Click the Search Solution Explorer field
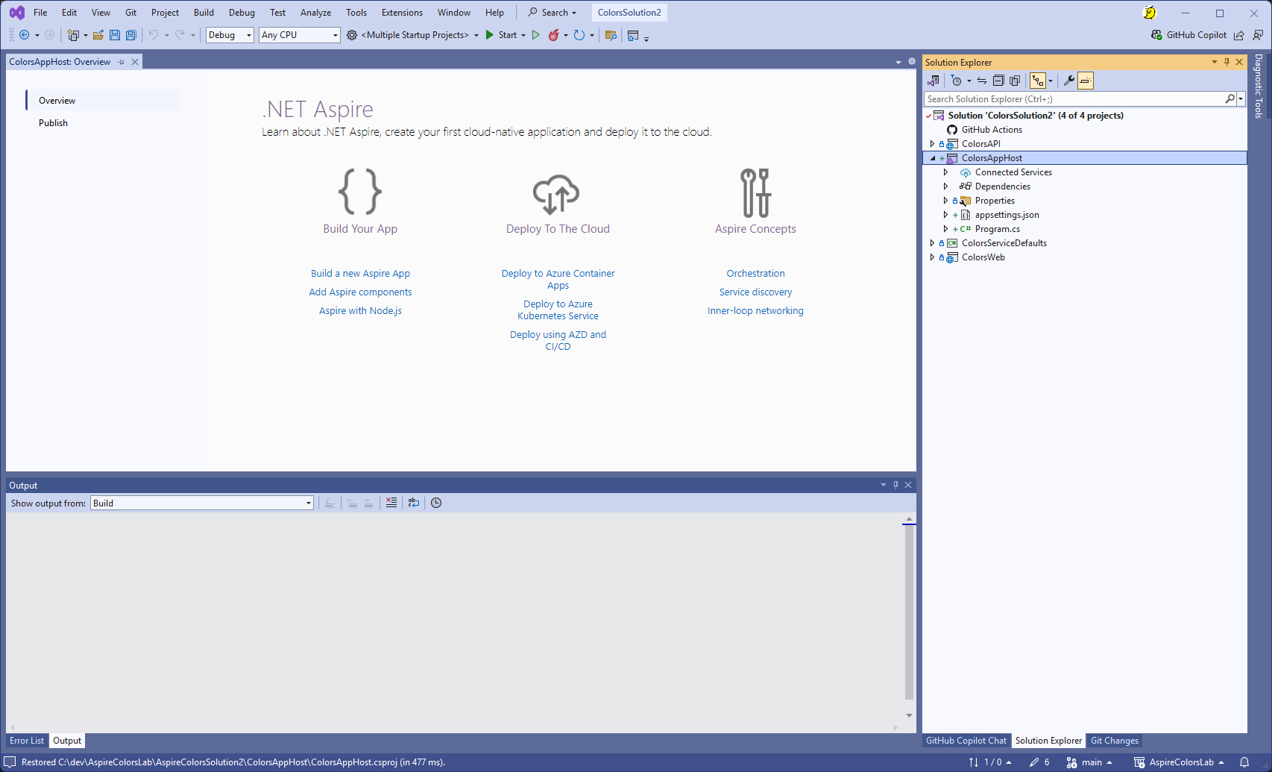Viewport: 1272px width, 772px height. tap(1072, 99)
